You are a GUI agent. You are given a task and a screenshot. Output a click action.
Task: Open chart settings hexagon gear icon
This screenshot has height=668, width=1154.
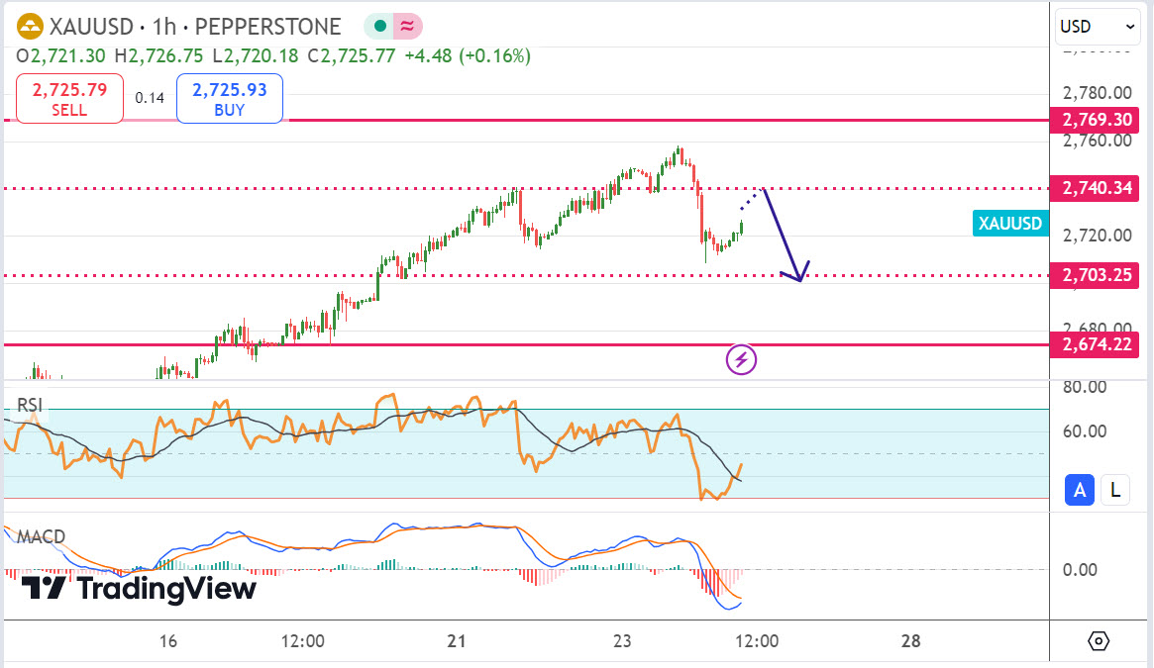1099,641
